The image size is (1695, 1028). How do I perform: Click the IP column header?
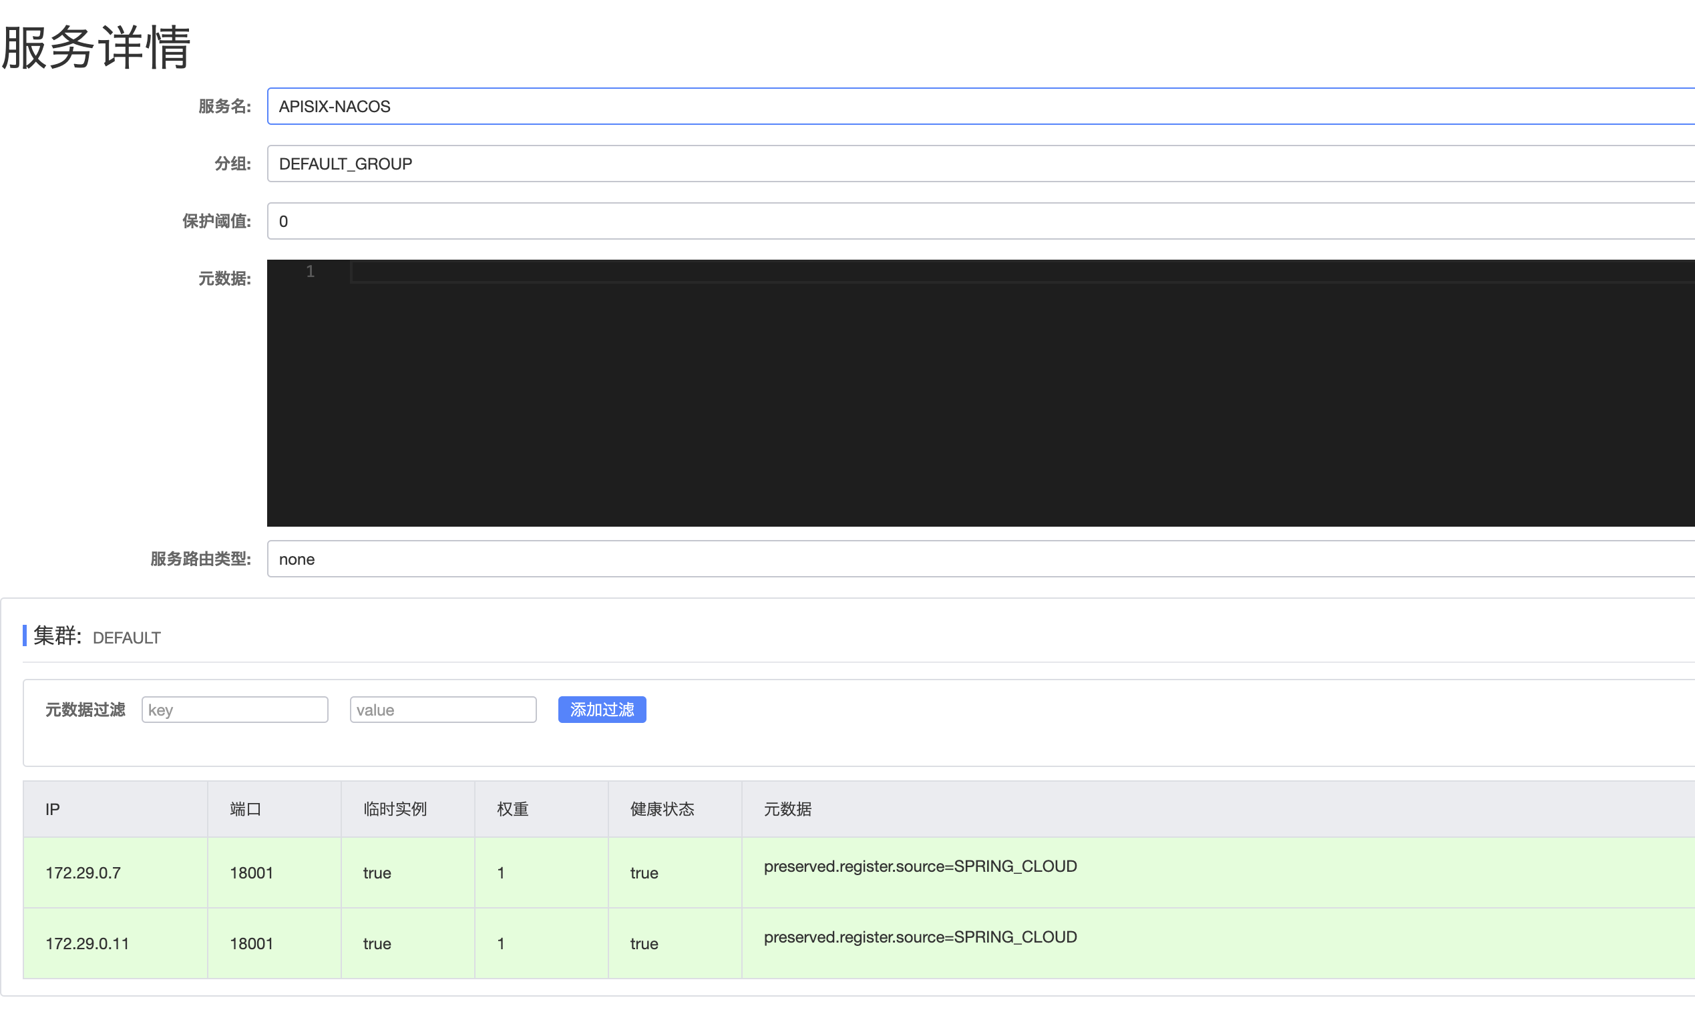pyautogui.click(x=53, y=809)
